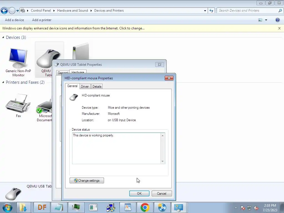Click the 'on USB Input Device' location text

coord(121,120)
